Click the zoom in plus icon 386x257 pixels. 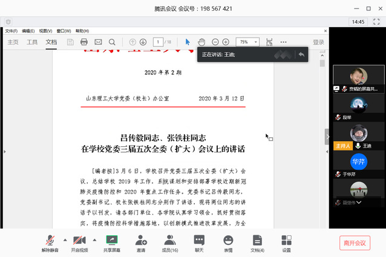[x=226, y=42]
